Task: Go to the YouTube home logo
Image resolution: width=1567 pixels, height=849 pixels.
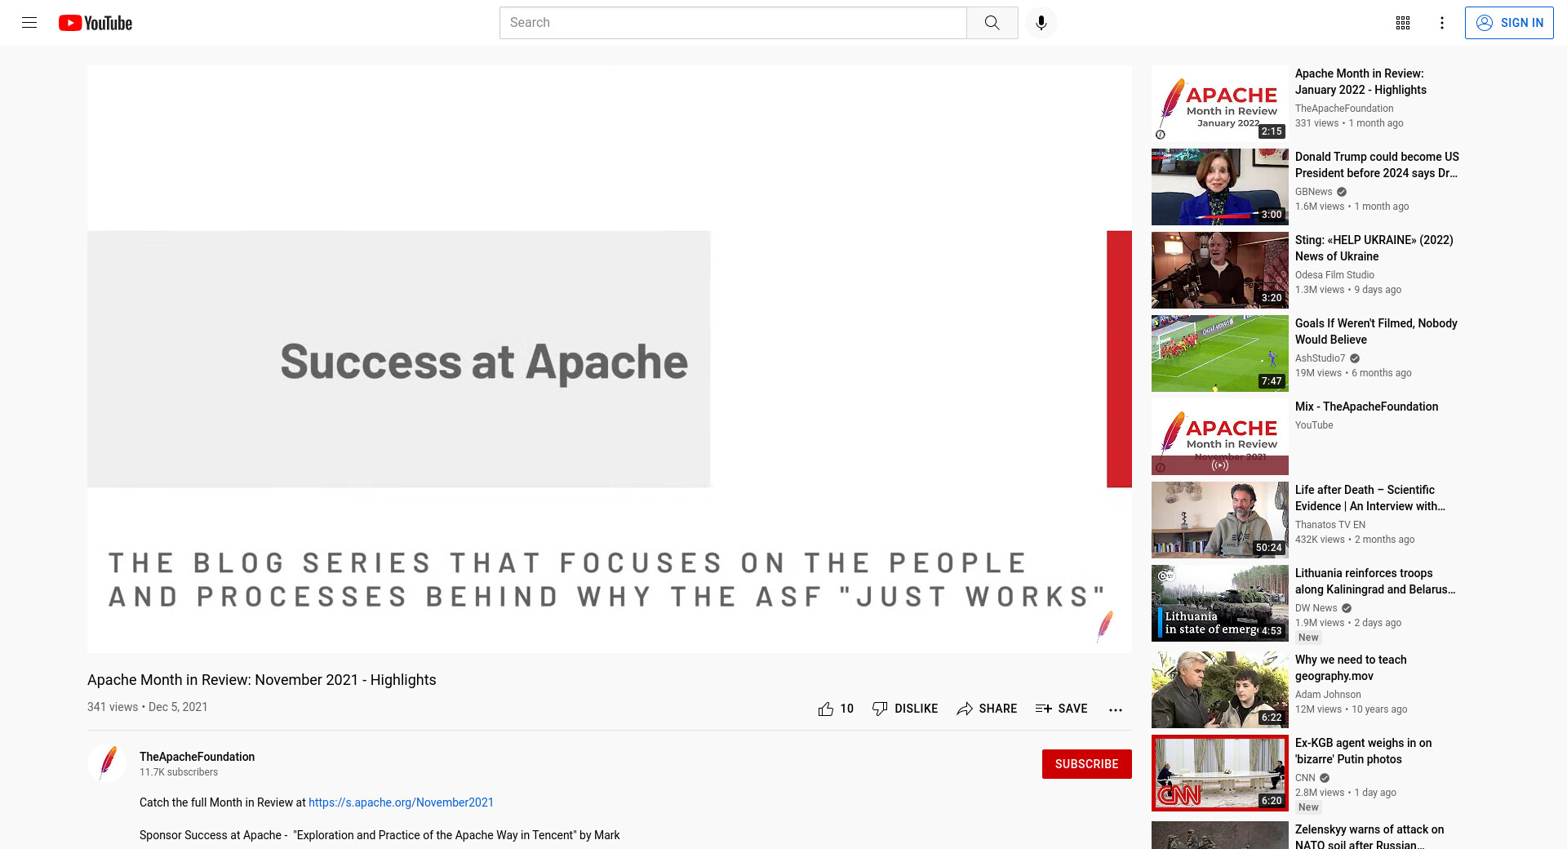Action: coord(95,23)
